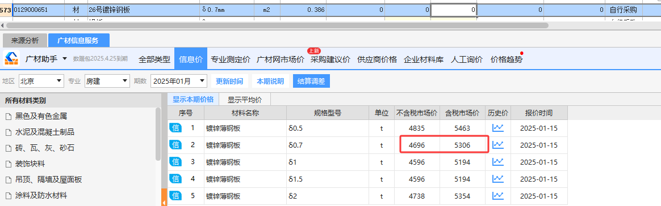661x206 pixels.
Task: Select the 人工询价 tab
Action: pos(467,59)
